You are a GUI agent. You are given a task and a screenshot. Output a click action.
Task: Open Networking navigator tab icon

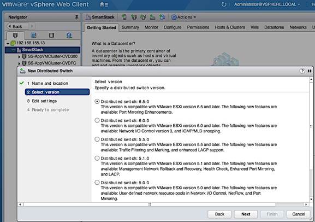[x=69, y=36]
